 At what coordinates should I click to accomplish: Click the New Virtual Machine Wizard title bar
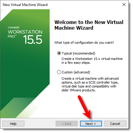(x=25, y=5)
